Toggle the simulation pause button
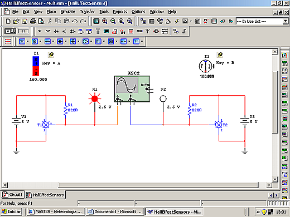The height and width of the screenshot is (217, 290). coord(23,31)
